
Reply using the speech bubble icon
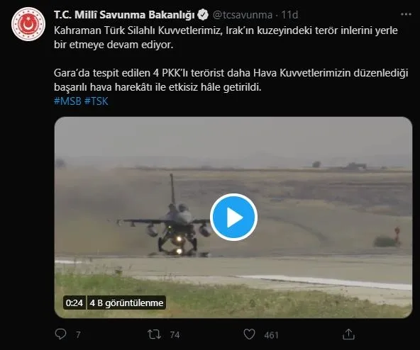pyautogui.click(x=60, y=334)
